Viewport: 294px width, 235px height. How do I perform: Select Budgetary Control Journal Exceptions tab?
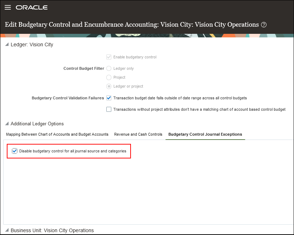(x=205, y=134)
